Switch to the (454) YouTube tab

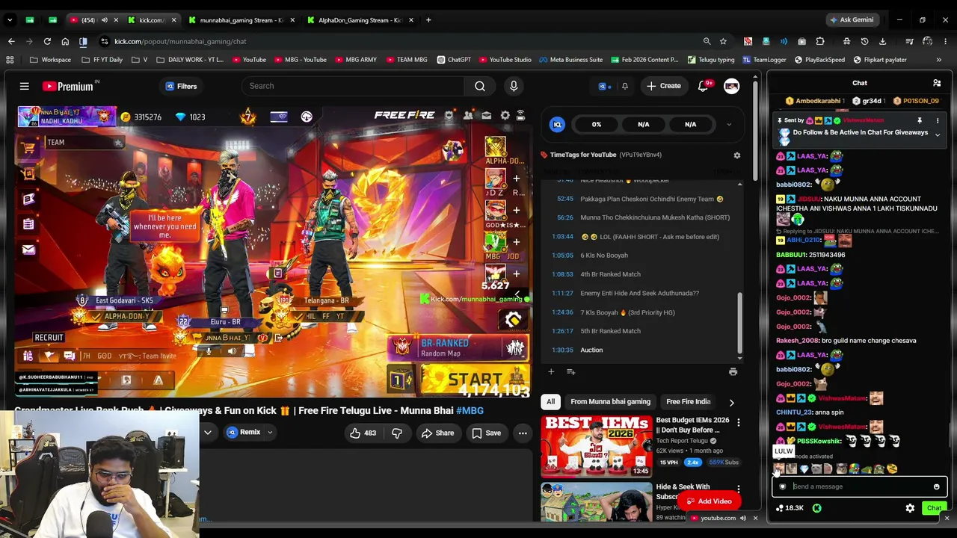click(89, 20)
